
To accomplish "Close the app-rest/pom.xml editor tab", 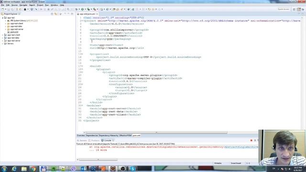I will (97, 14).
